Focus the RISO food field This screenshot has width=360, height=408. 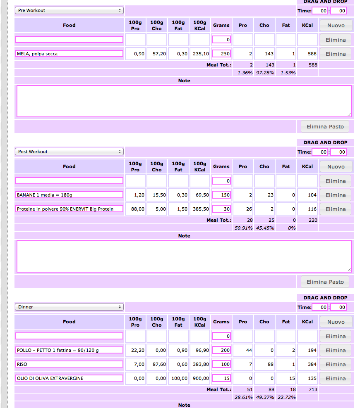point(69,364)
